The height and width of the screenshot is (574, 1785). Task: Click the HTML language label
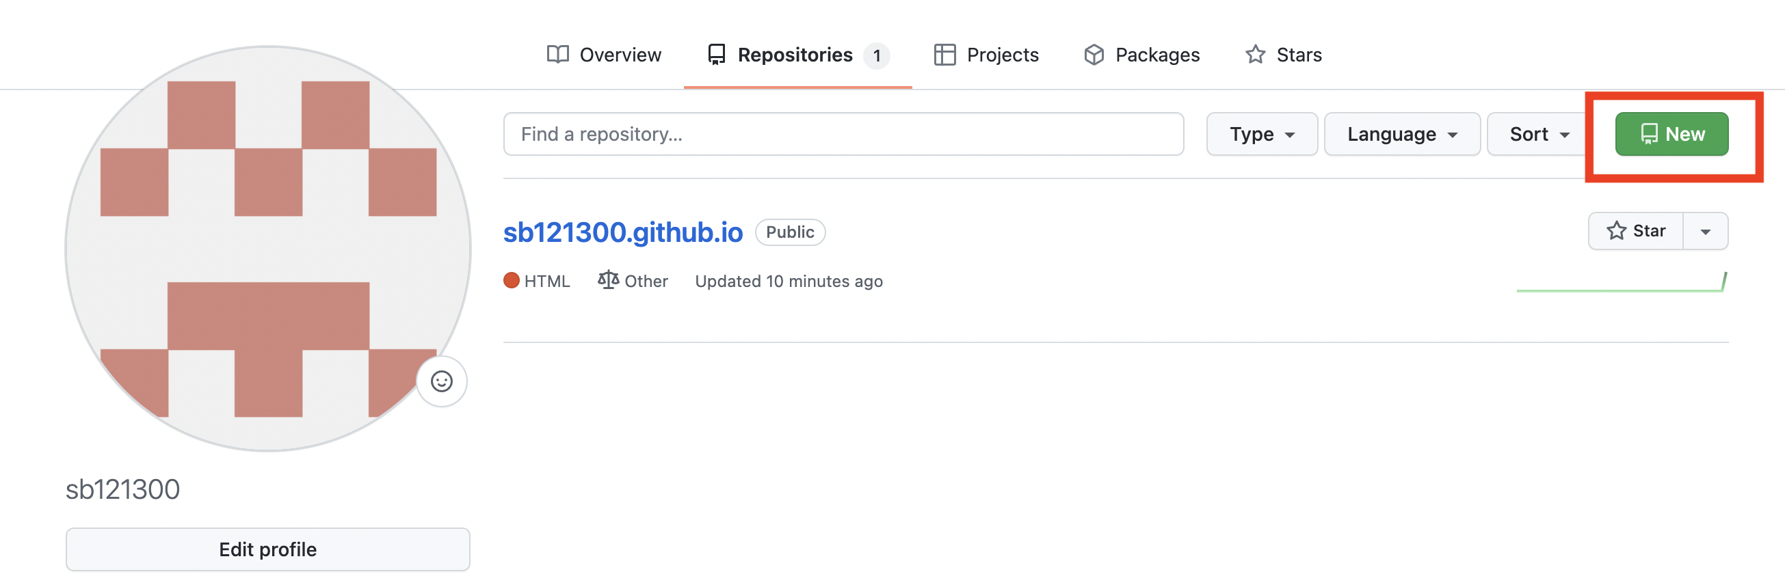tap(537, 281)
